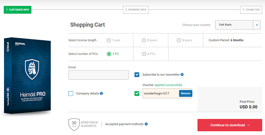The height and width of the screenshot is (135, 265).
Task: Go to the Payment Info step tab
Action: tap(136, 10)
